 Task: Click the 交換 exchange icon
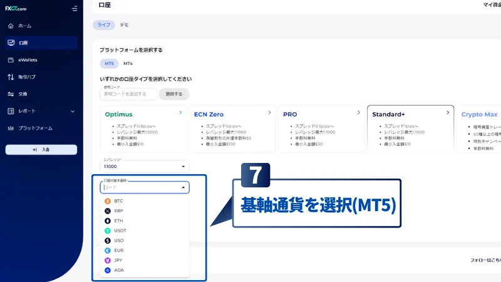[x=11, y=94]
